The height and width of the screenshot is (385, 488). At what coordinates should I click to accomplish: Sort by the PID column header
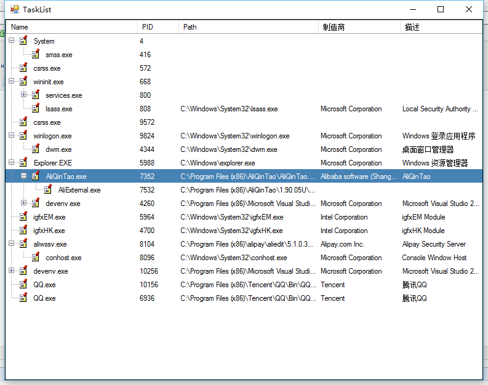158,27
